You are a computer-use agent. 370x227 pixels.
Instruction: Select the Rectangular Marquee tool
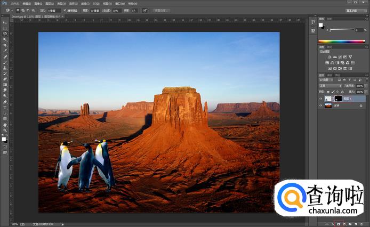(5, 28)
